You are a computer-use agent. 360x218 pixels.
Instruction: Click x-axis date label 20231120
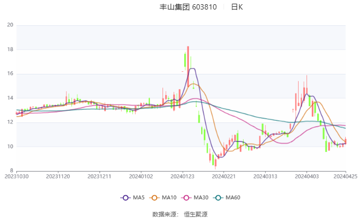tap(58, 176)
